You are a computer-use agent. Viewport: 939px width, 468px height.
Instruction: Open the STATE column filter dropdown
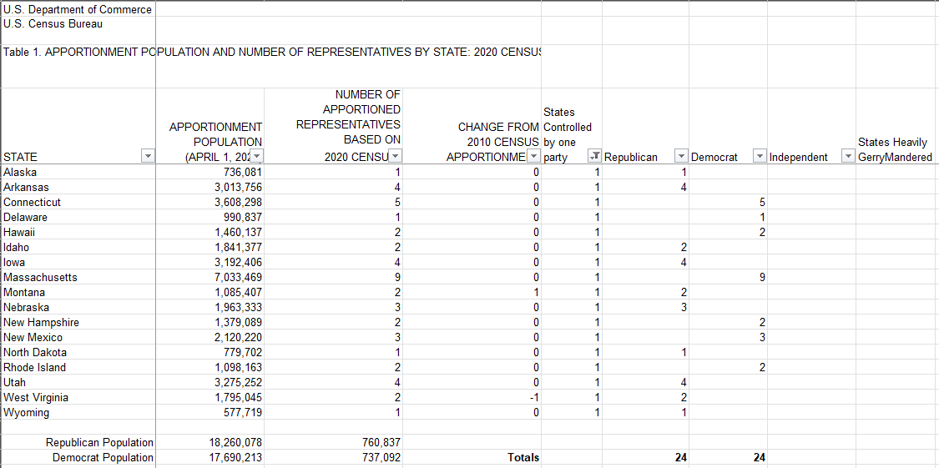coord(147,157)
